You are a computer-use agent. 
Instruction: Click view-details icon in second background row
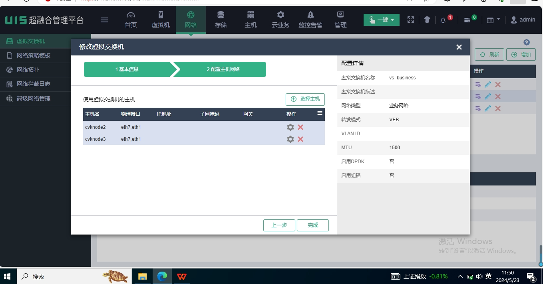[478, 97]
